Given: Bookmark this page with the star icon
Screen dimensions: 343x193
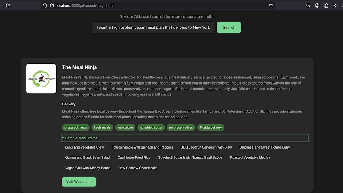Looking at the screenshot, I should click(x=271, y=5).
